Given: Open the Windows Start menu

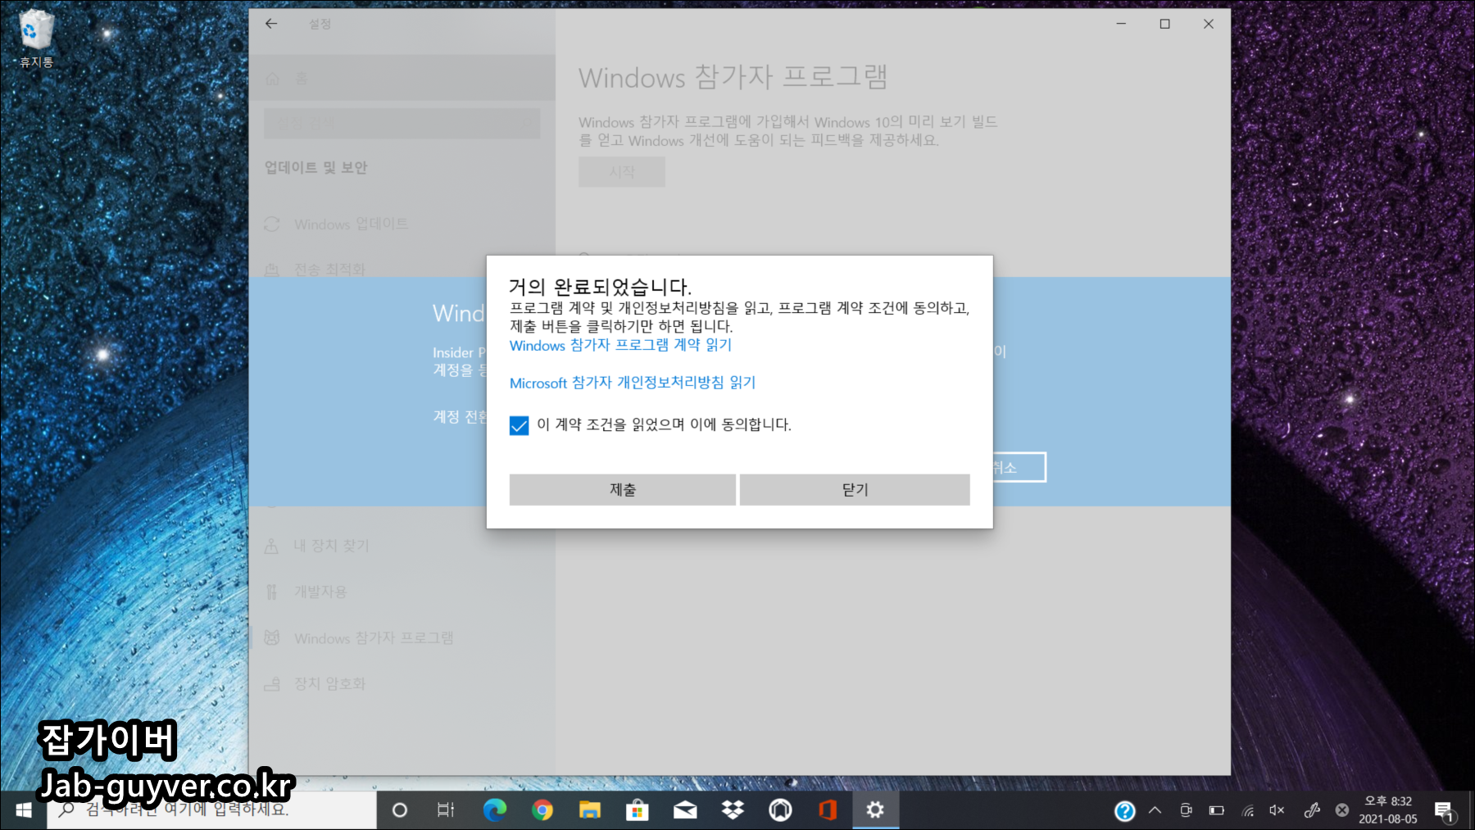Looking at the screenshot, I should [23, 810].
